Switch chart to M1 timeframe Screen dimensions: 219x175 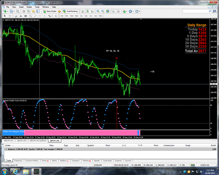tap(62, 16)
